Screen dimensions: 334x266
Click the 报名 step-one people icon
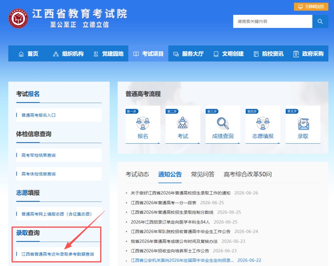tap(143, 123)
